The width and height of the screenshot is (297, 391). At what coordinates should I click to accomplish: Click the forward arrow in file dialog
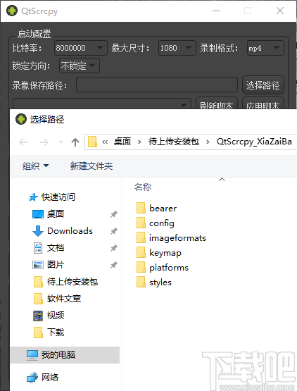tap(44, 142)
